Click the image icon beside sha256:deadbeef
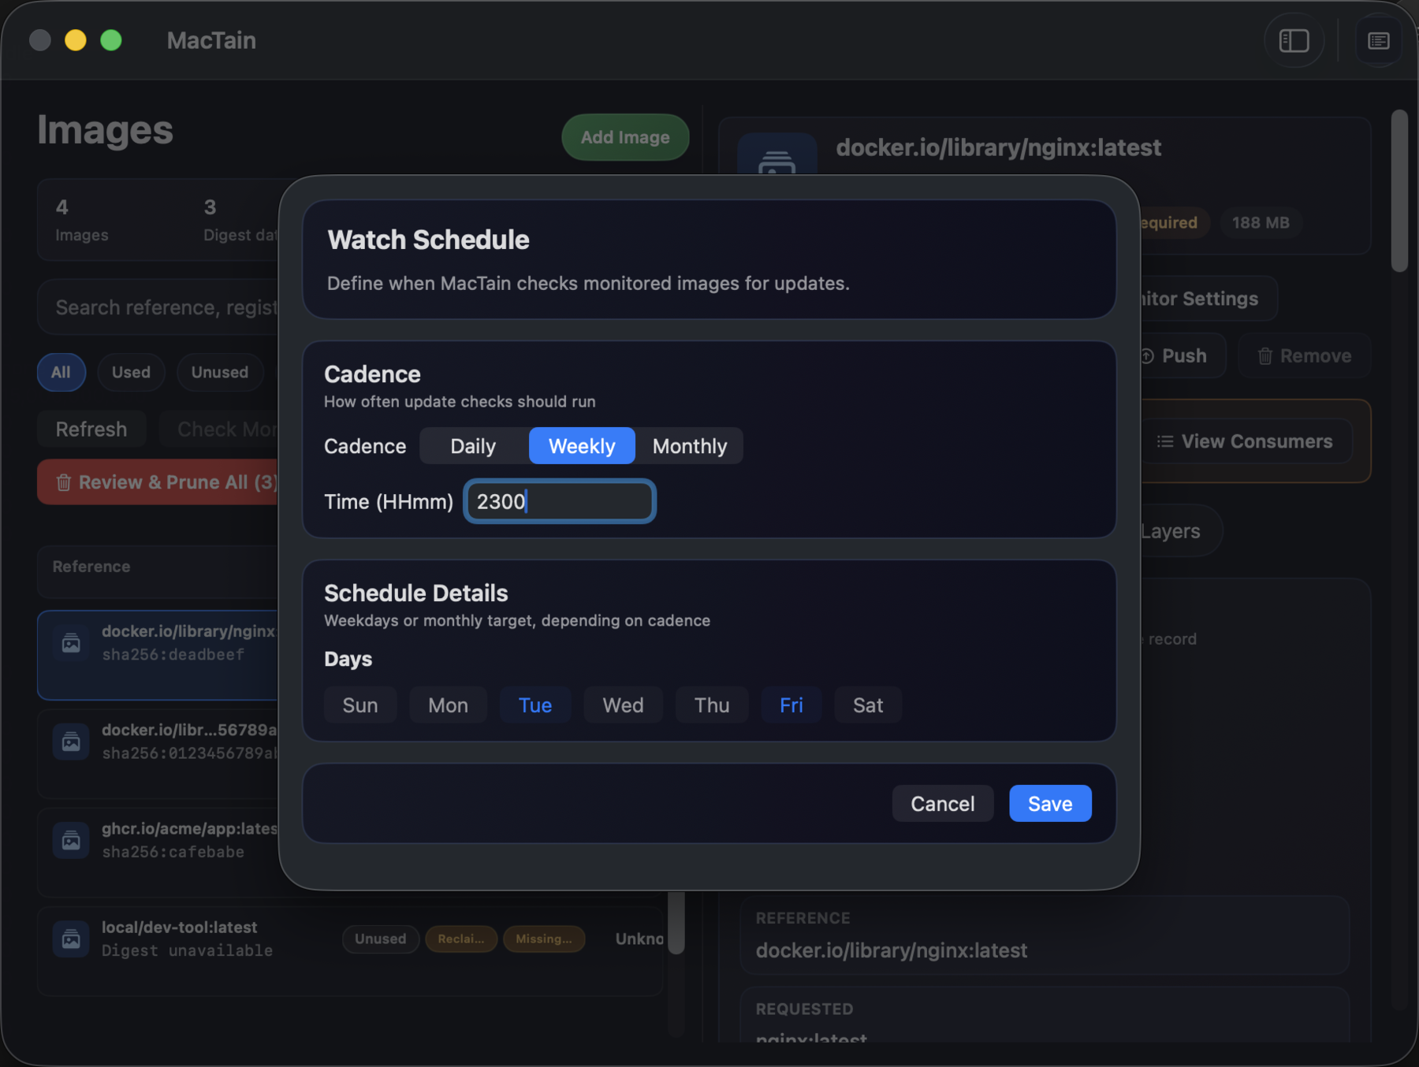 pyautogui.click(x=71, y=643)
